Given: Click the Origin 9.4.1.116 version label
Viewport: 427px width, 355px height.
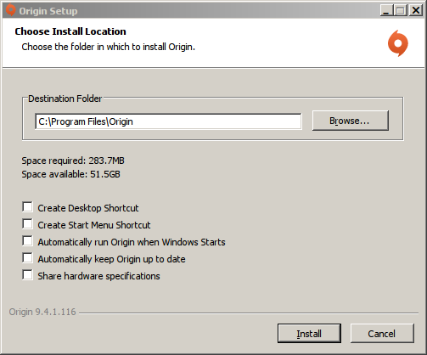Looking at the screenshot, I should (42, 312).
